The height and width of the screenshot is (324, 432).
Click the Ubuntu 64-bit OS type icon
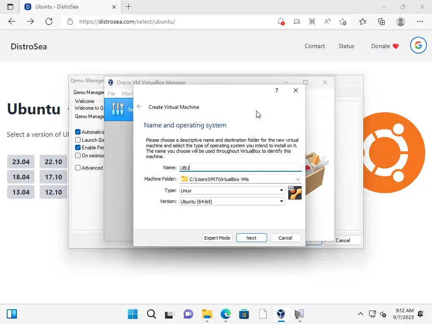point(294,192)
